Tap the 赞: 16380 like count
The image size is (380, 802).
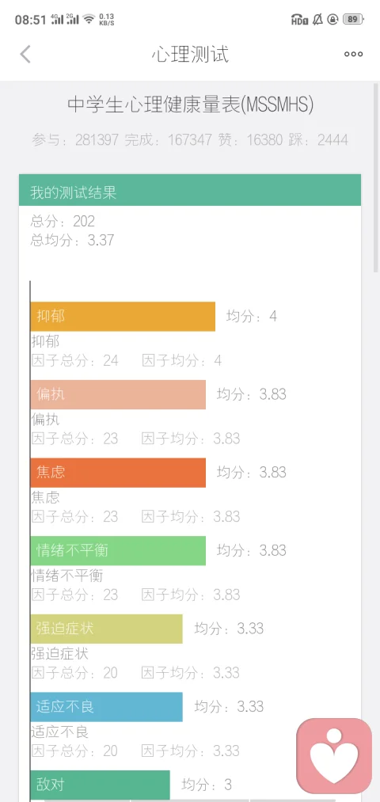click(251, 139)
